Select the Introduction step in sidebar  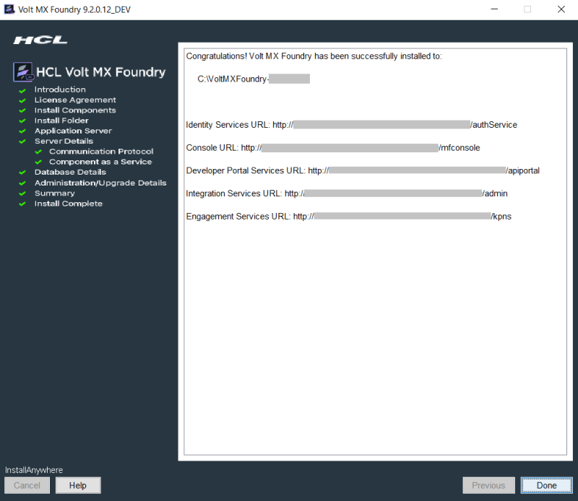60,90
